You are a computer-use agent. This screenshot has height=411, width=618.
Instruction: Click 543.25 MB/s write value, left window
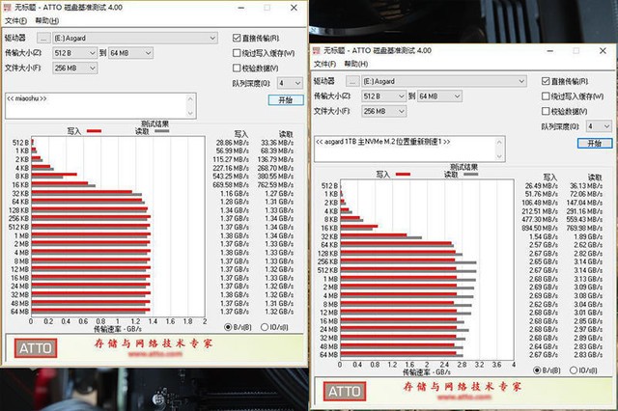(x=231, y=177)
